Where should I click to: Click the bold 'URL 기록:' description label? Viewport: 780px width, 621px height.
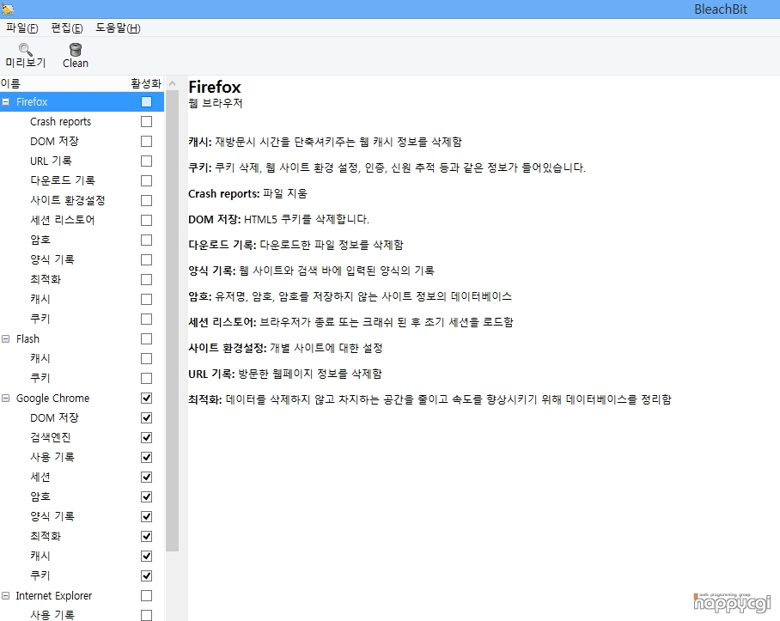pos(211,374)
